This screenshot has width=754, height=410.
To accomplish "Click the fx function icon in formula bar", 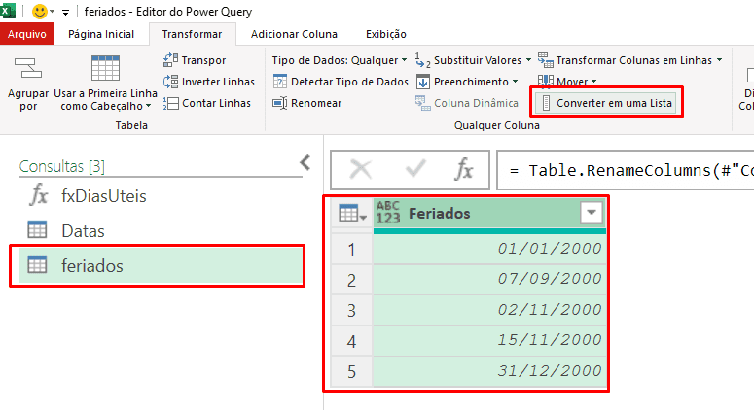I will (x=463, y=169).
